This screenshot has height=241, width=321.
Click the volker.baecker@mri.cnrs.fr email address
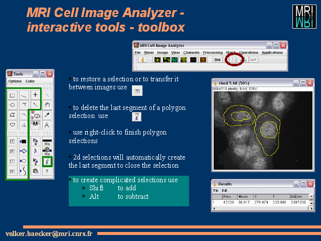(49, 233)
